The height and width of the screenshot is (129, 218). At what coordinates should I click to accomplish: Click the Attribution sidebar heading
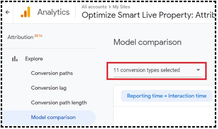click(20, 37)
